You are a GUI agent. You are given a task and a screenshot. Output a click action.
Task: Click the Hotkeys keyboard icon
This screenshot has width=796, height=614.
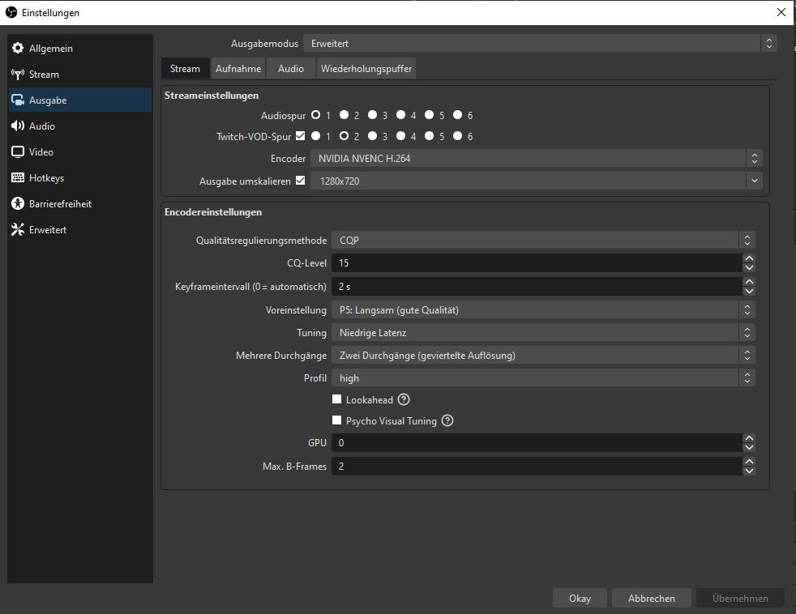point(18,178)
